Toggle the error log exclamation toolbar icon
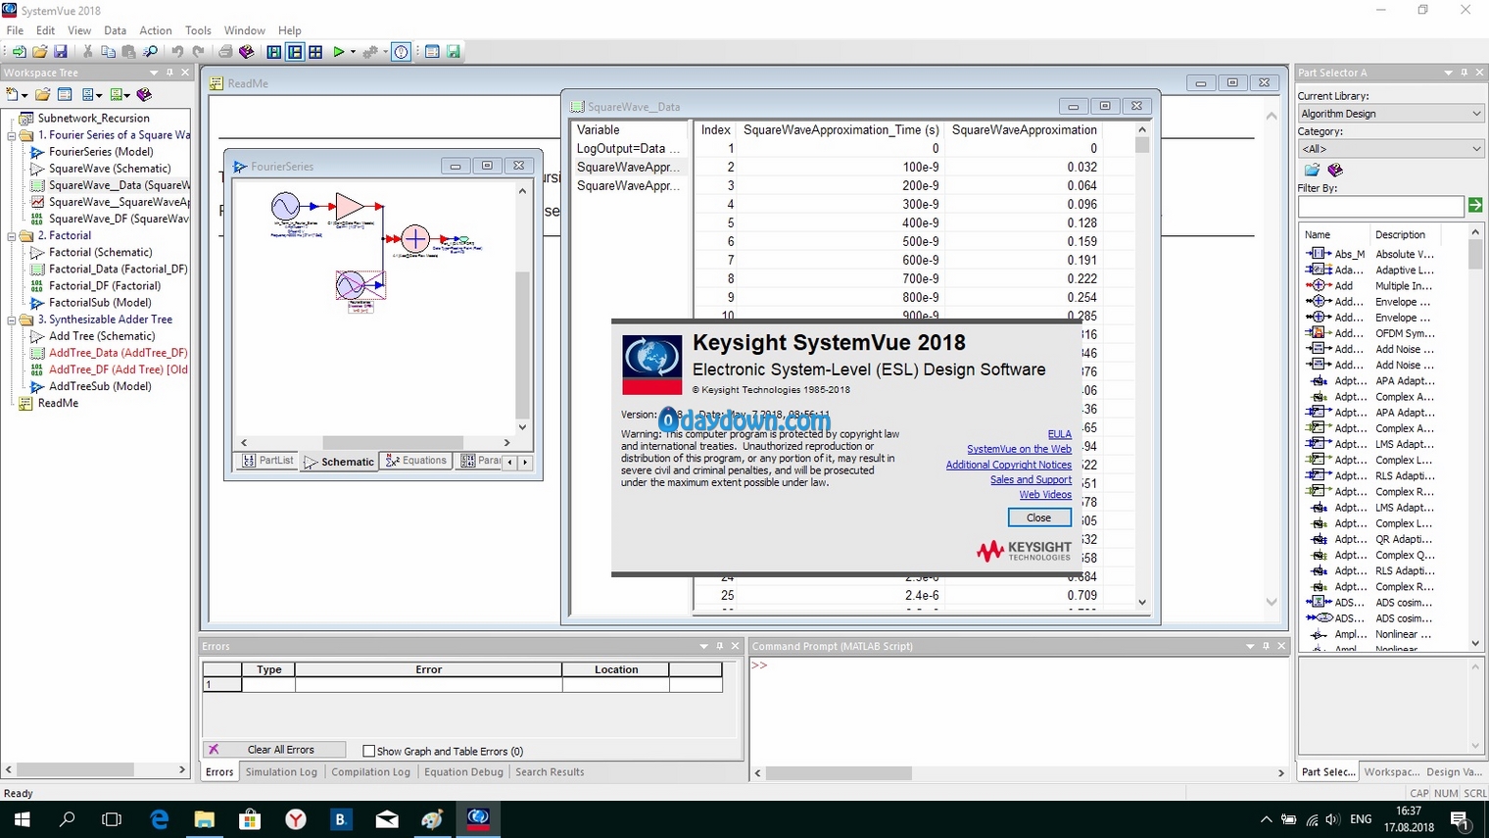 401,52
